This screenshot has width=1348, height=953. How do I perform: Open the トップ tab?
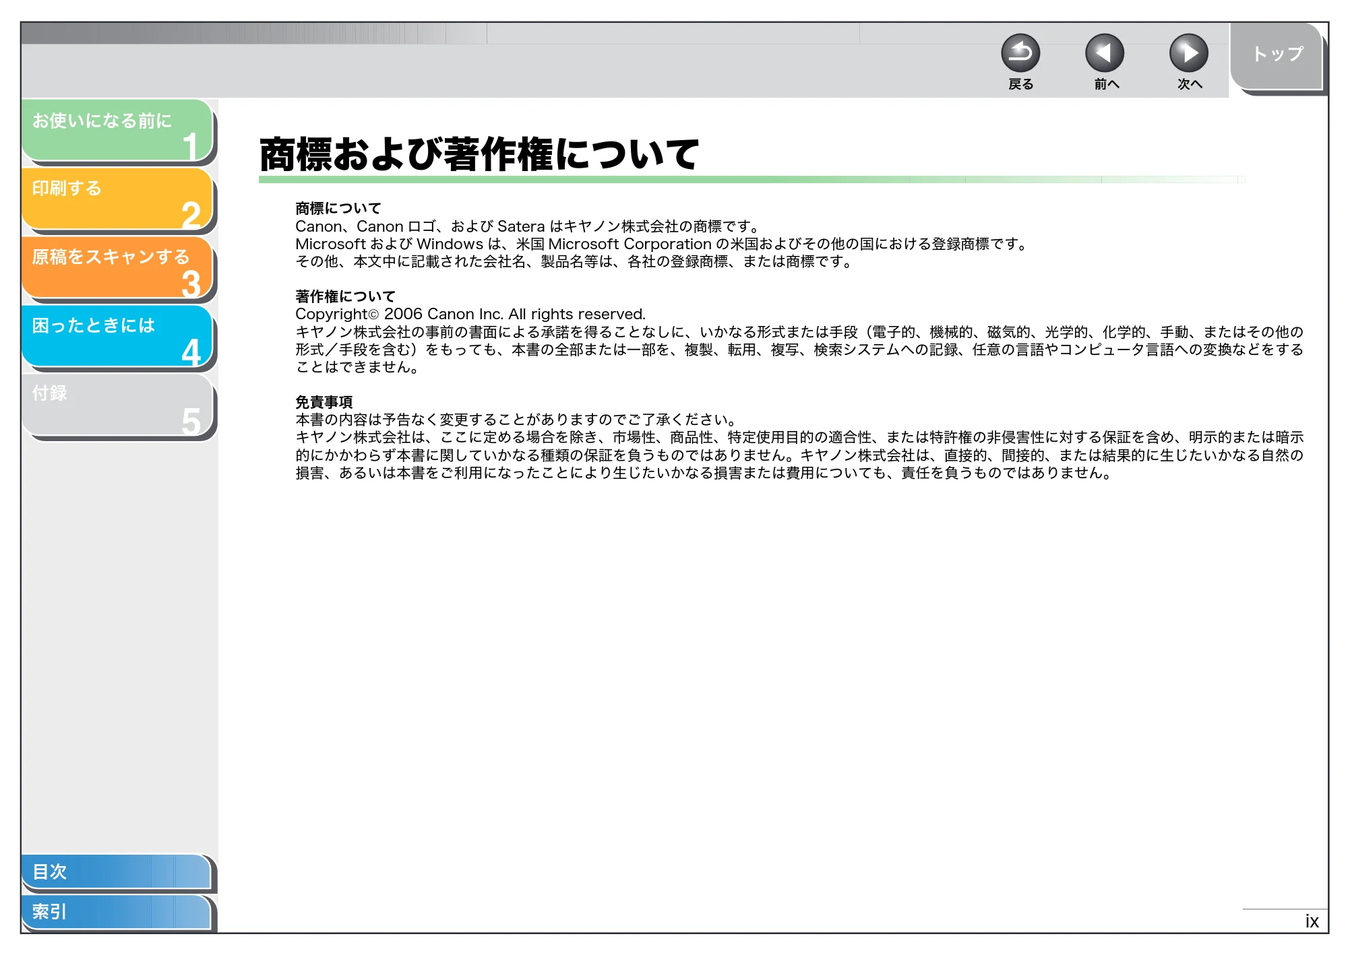[x=1277, y=55]
